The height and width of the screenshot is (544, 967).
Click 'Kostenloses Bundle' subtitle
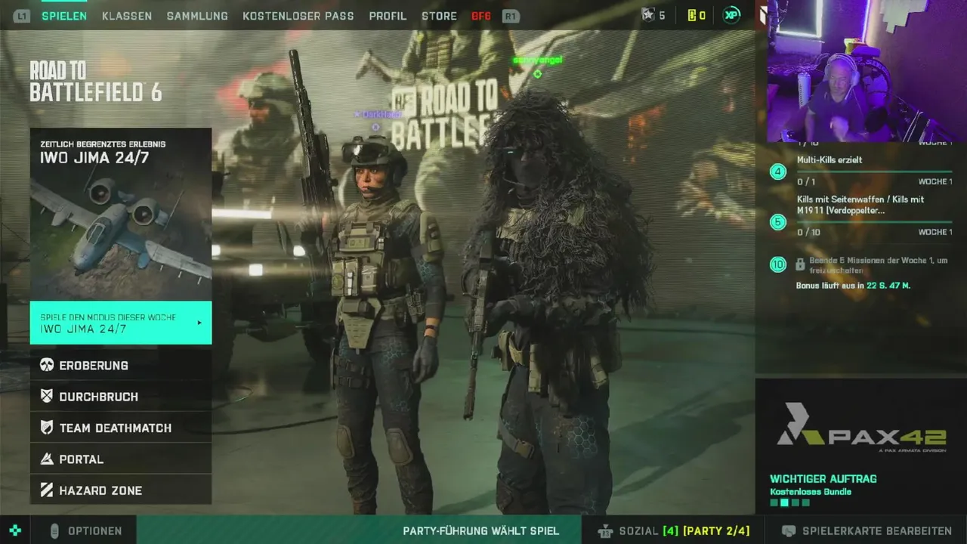[811, 492]
